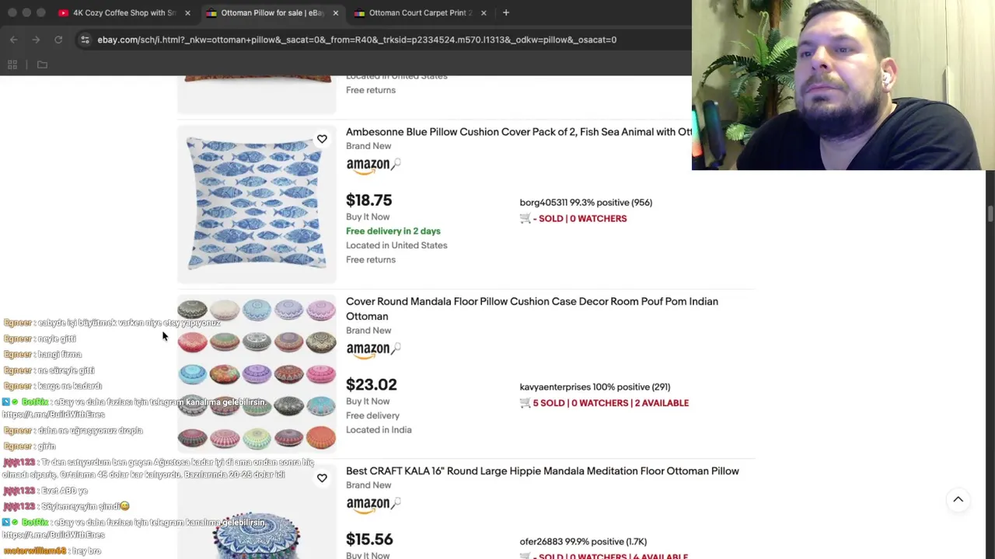Open the bookmarks folder icon
995x559 pixels.
coord(42,65)
